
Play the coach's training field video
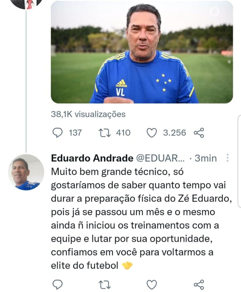click(142, 52)
